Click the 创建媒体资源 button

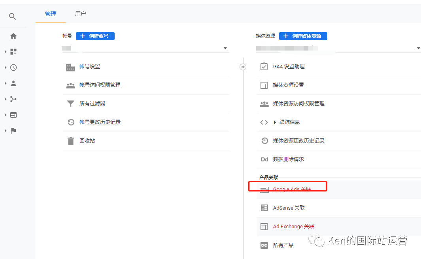click(x=303, y=36)
